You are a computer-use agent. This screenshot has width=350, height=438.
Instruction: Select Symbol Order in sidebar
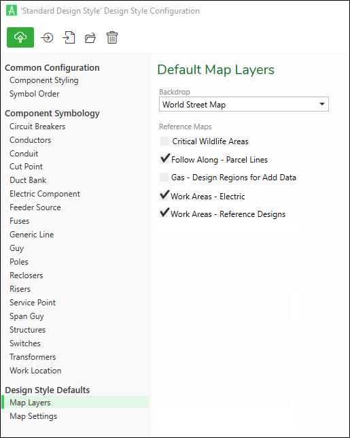(x=35, y=94)
